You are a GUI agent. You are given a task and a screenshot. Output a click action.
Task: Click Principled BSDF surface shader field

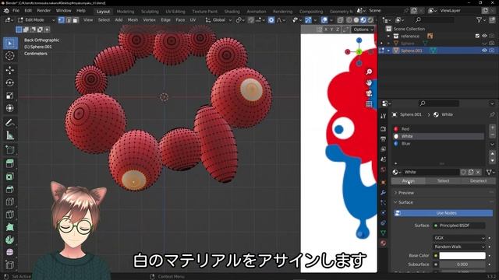pos(459,226)
